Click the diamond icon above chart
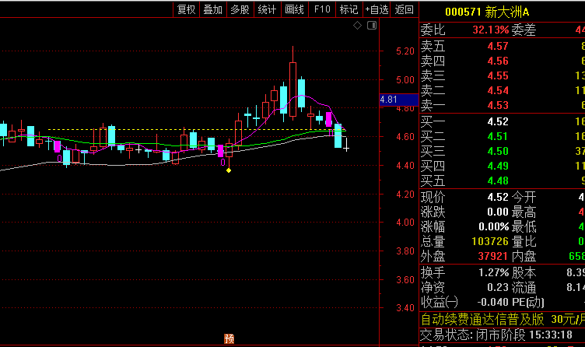The image size is (585, 347). [x=357, y=26]
